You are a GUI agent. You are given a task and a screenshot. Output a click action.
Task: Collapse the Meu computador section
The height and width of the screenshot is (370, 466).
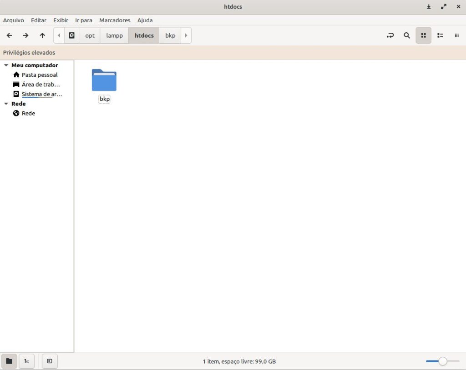[x=6, y=65]
